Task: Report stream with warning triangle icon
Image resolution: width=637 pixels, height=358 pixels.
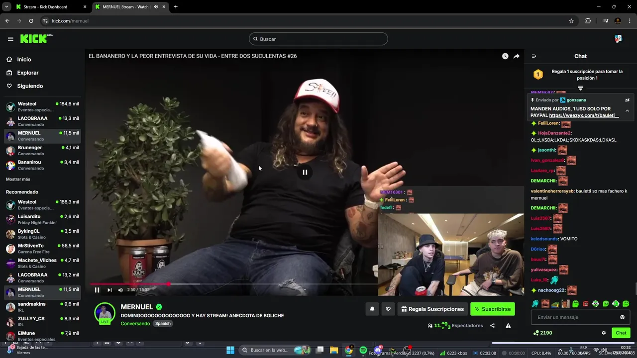Action: coord(508,326)
